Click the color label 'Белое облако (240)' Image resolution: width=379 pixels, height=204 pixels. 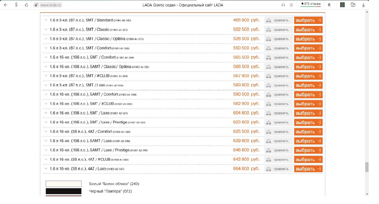(114, 184)
